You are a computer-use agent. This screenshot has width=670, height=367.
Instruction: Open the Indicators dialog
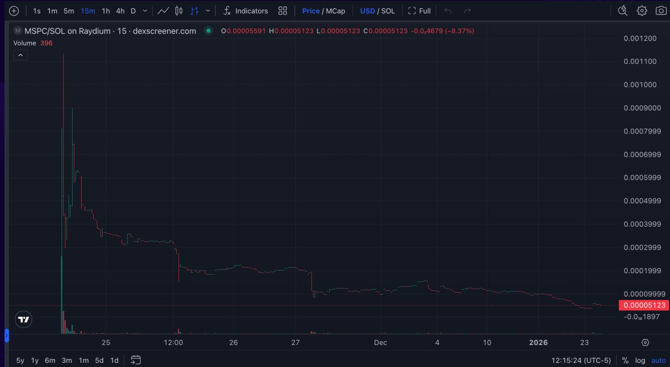coord(246,10)
